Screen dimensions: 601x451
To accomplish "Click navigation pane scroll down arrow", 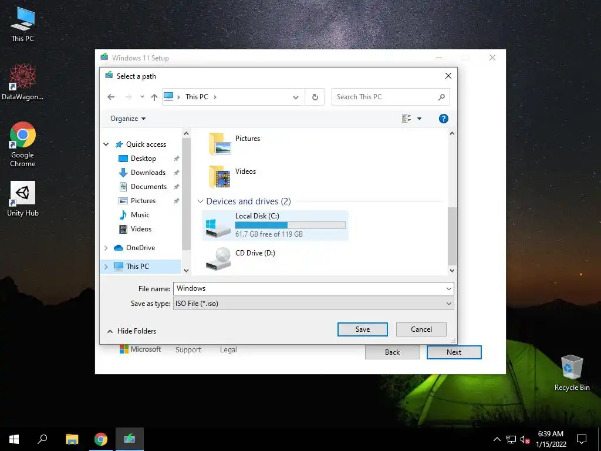I will click(186, 270).
